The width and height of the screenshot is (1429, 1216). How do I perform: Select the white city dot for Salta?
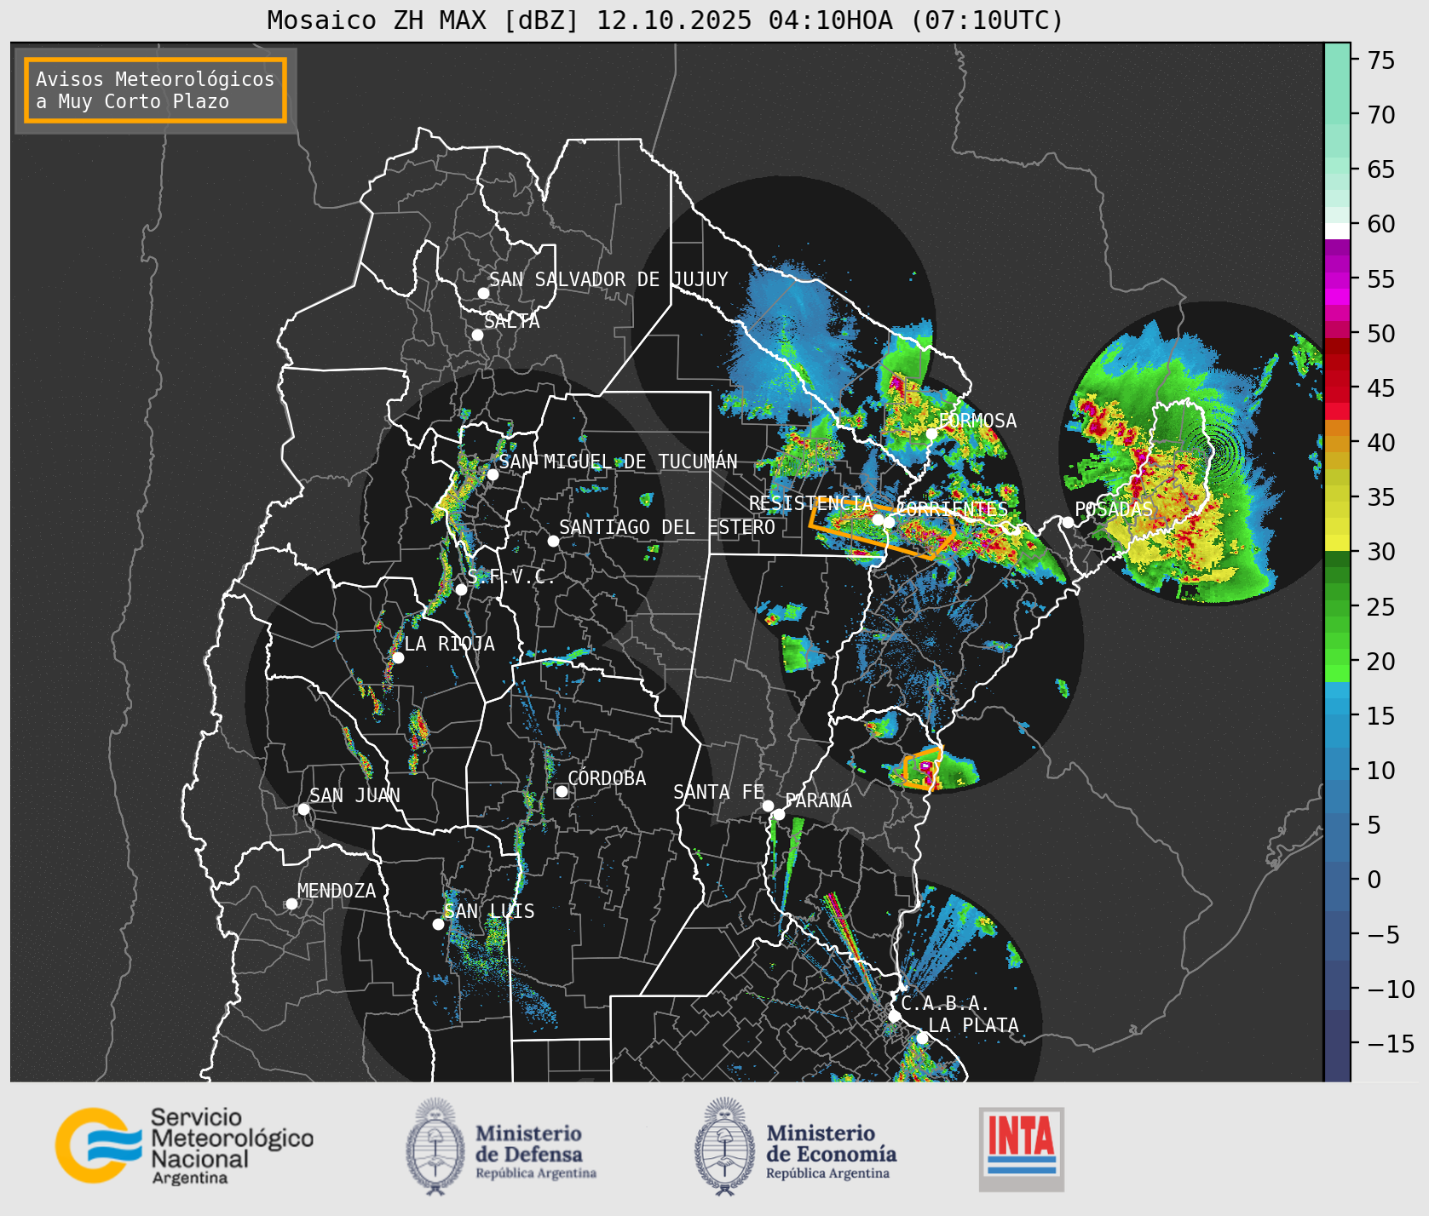point(478,335)
